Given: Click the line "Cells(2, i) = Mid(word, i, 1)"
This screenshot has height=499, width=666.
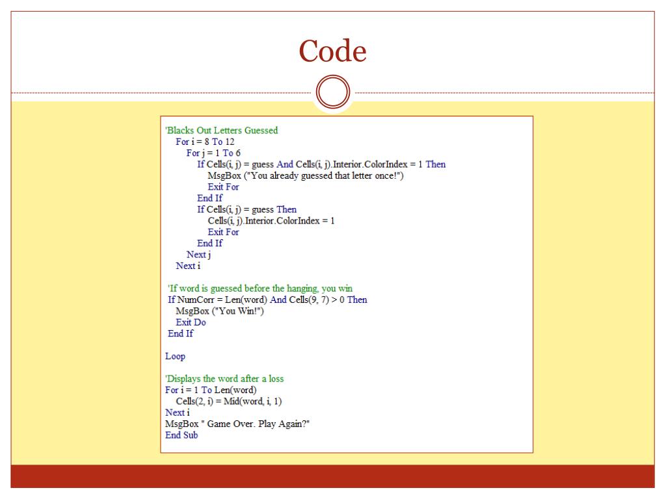Looking at the screenshot, I should [229, 402].
